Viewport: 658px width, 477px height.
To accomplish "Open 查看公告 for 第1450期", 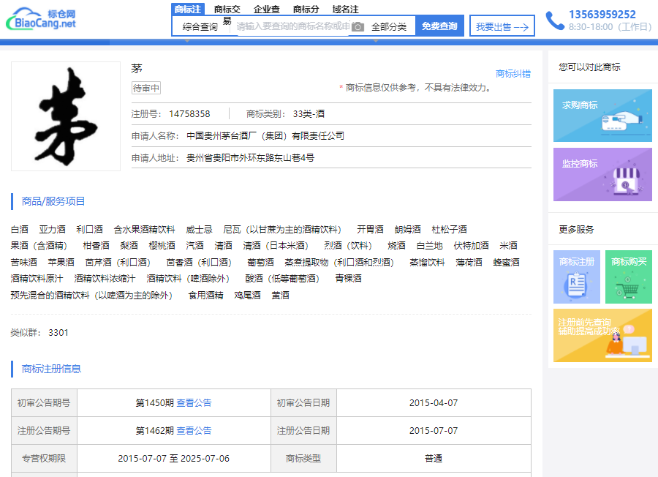I will point(194,402).
